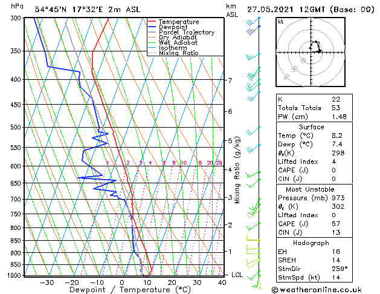Click the gray Parcel Trajectory legend line sample
This screenshot has width=380, height=294.
coord(152,32)
